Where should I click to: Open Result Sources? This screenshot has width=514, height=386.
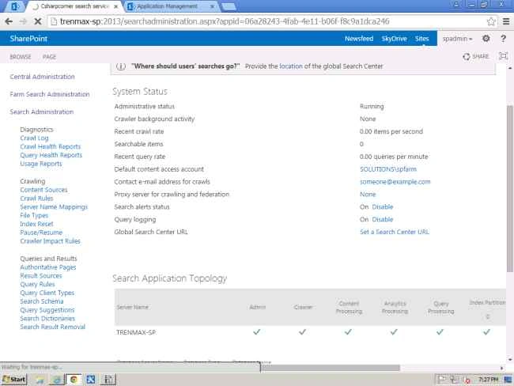[x=40, y=276]
